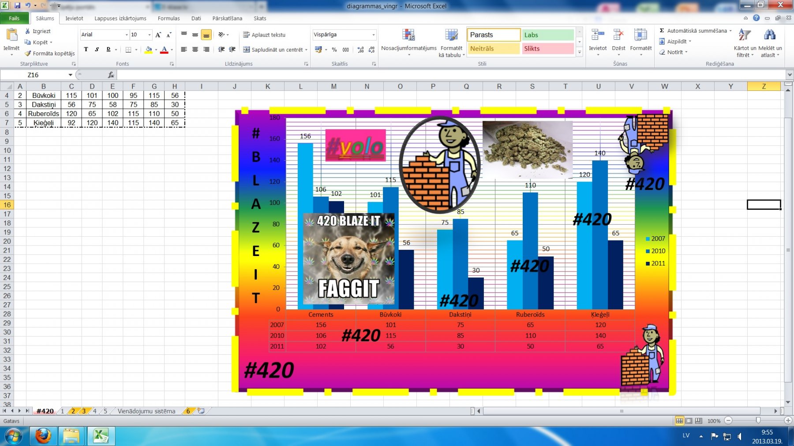Open the Arial font name dropdown

click(x=127, y=35)
